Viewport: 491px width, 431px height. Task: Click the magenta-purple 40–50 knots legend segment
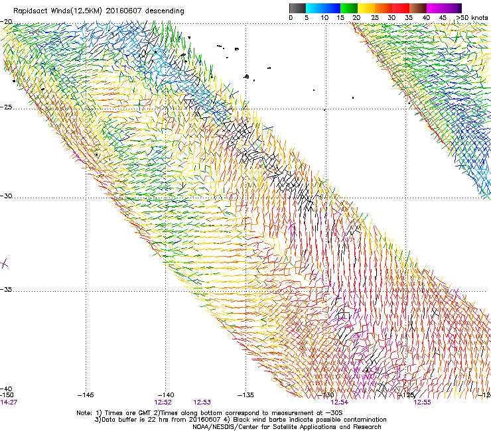[444, 8]
